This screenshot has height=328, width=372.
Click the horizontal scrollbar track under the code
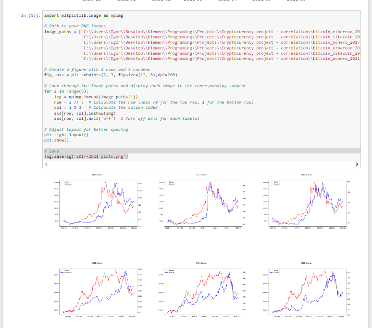(202, 164)
